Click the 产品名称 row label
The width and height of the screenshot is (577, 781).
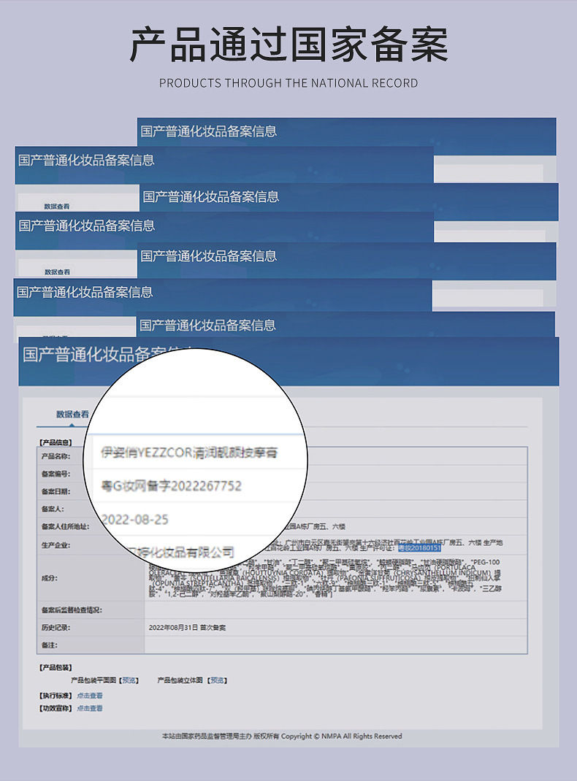coord(56,456)
